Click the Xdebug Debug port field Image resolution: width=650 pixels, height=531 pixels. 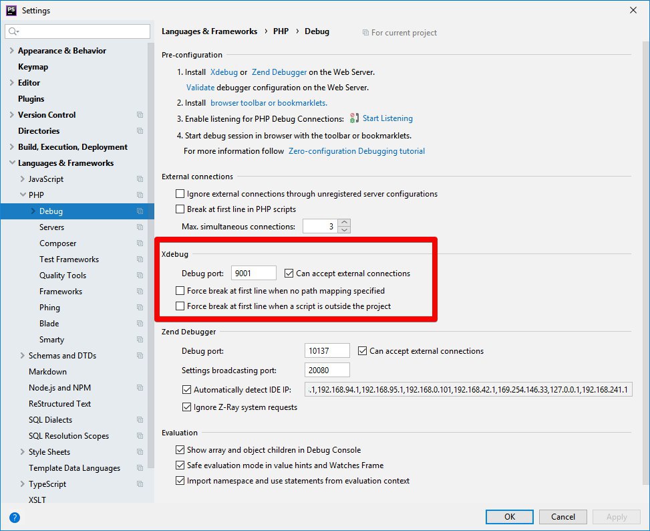[253, 273]
